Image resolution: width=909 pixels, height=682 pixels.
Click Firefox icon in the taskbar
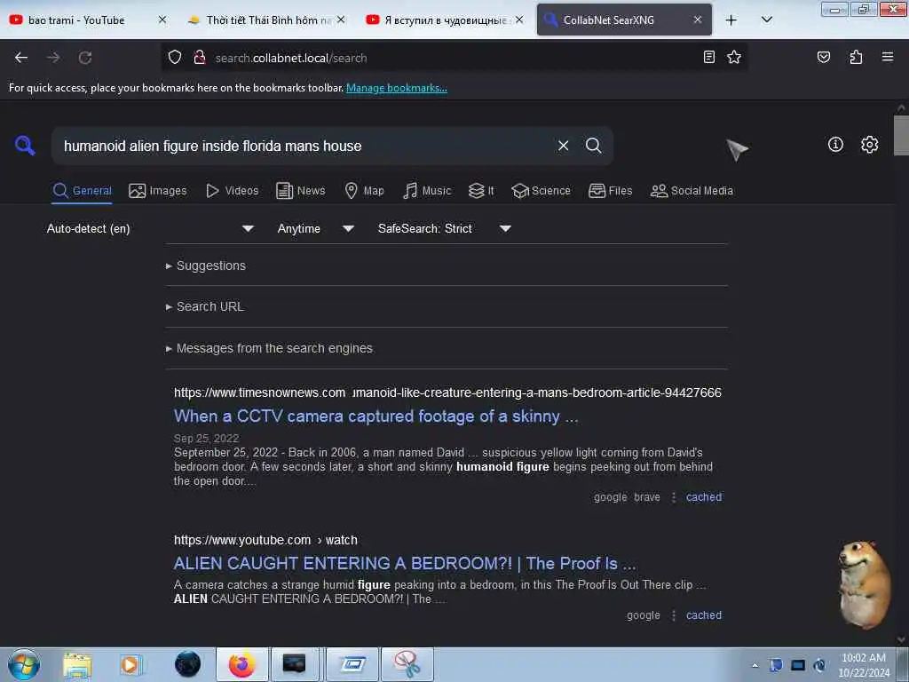click(241, 664)
